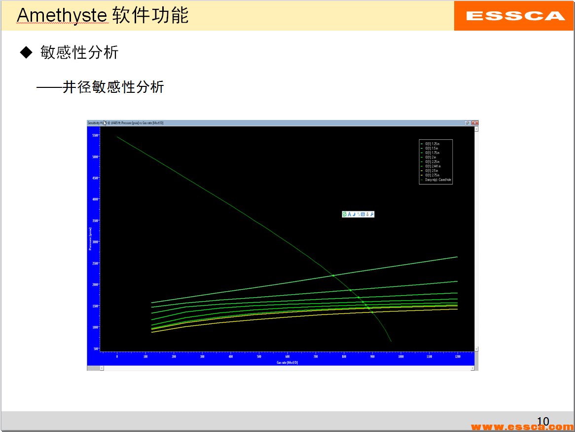
Task: Select the ID(1) 1.5 in legend entry
Action: [x=431, y=148]
